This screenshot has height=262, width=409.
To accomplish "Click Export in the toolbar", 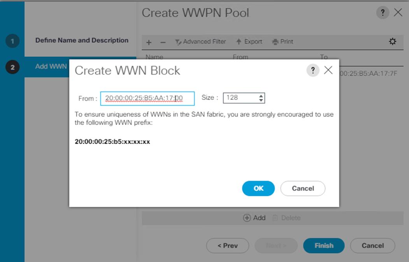I will (249, 42).
